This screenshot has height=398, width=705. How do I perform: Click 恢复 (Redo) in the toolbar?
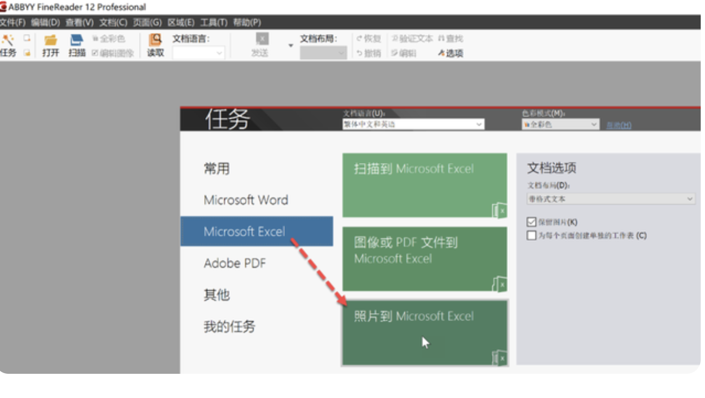pyautogui.click(x=369, y=39)
